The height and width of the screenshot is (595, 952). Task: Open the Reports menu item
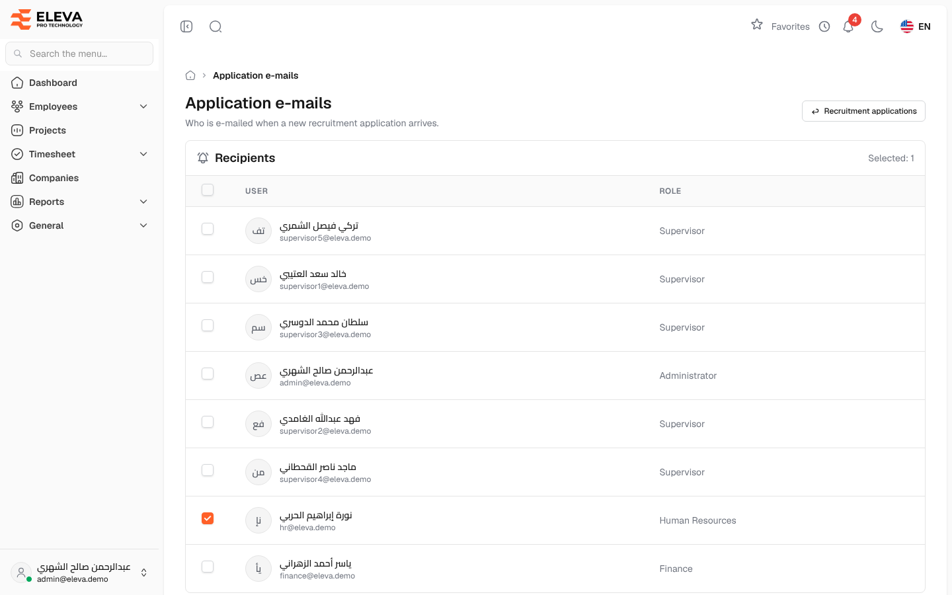[79, 202]
